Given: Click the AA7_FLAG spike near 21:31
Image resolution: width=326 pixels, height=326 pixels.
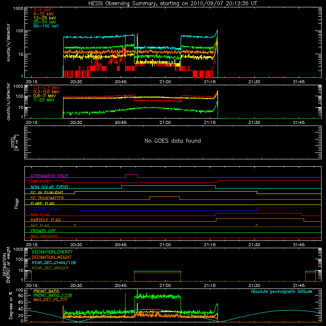Looking at the screenshot, I should pyautogui.click(x=257, y=225).
